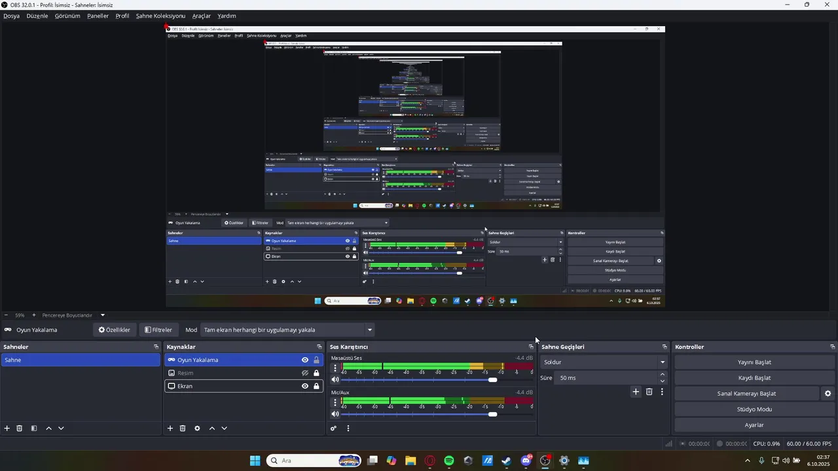Select the Sahne scene in the Sahneler list
Image resolution: width=838 pixels, height=471 pixels.
(x=81, y=360)
